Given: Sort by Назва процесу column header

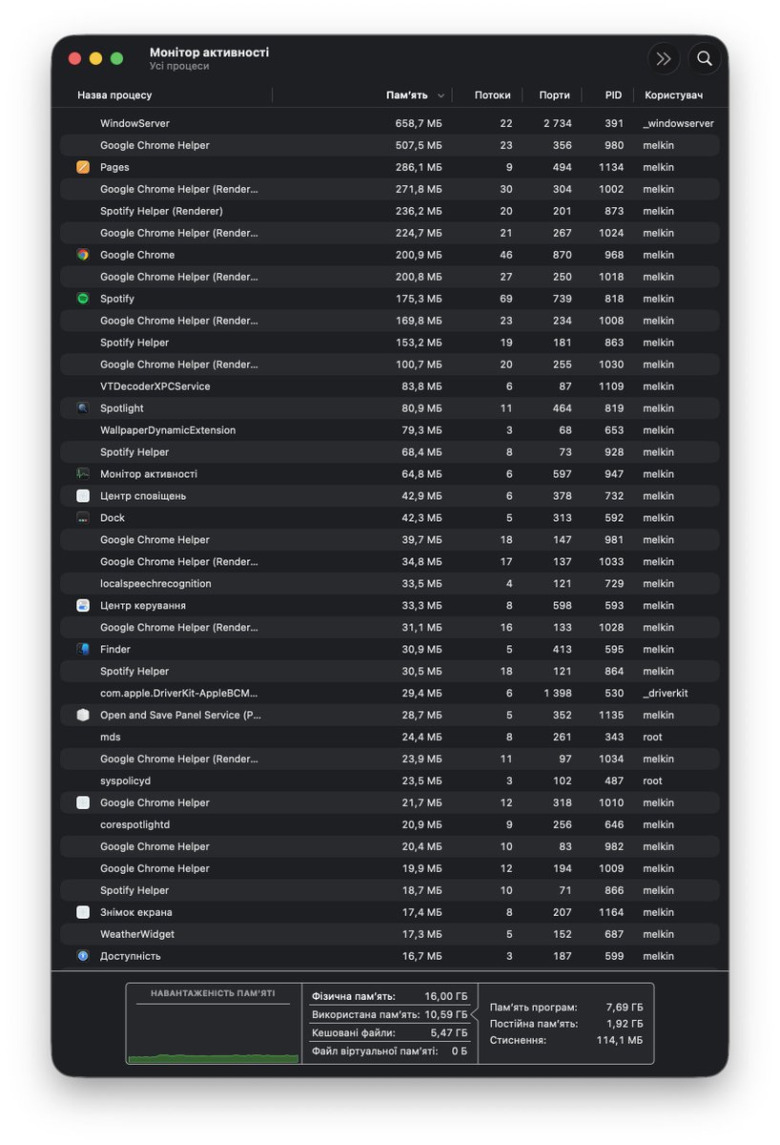Looking at the screenshot, I should (114, 95).
